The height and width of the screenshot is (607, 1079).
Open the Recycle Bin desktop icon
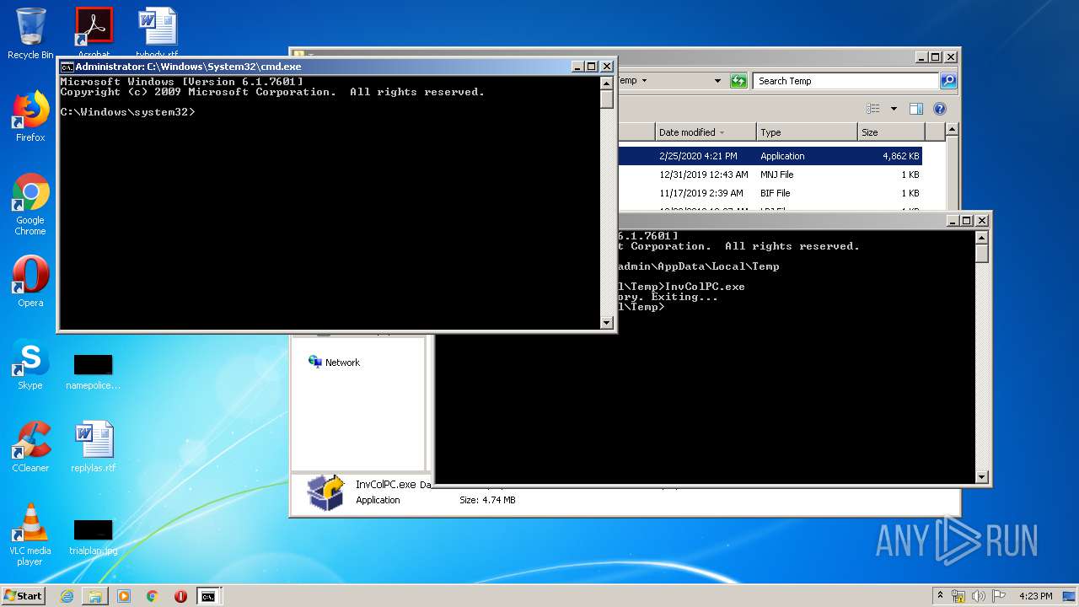pyautogui.click(x=30, y=34)
